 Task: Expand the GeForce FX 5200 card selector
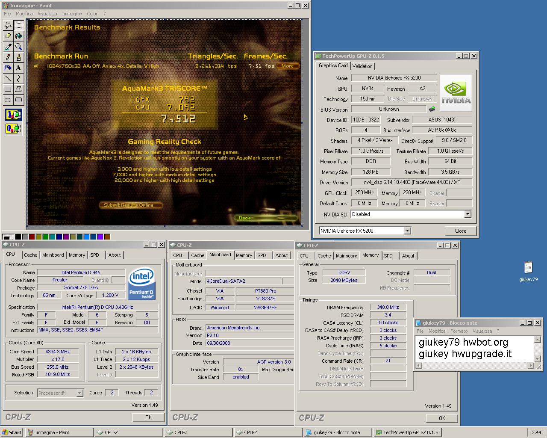(407, 231)
